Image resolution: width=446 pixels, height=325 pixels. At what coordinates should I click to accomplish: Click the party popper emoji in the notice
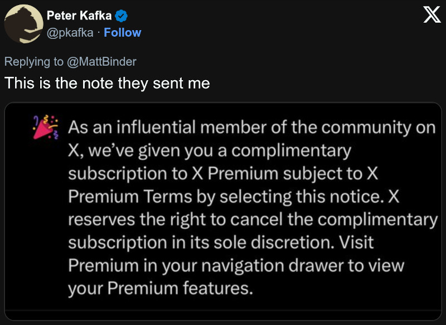tap(46, 127)
